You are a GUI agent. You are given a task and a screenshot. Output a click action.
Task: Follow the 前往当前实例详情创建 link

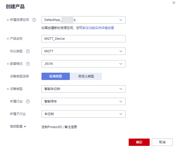98,28
